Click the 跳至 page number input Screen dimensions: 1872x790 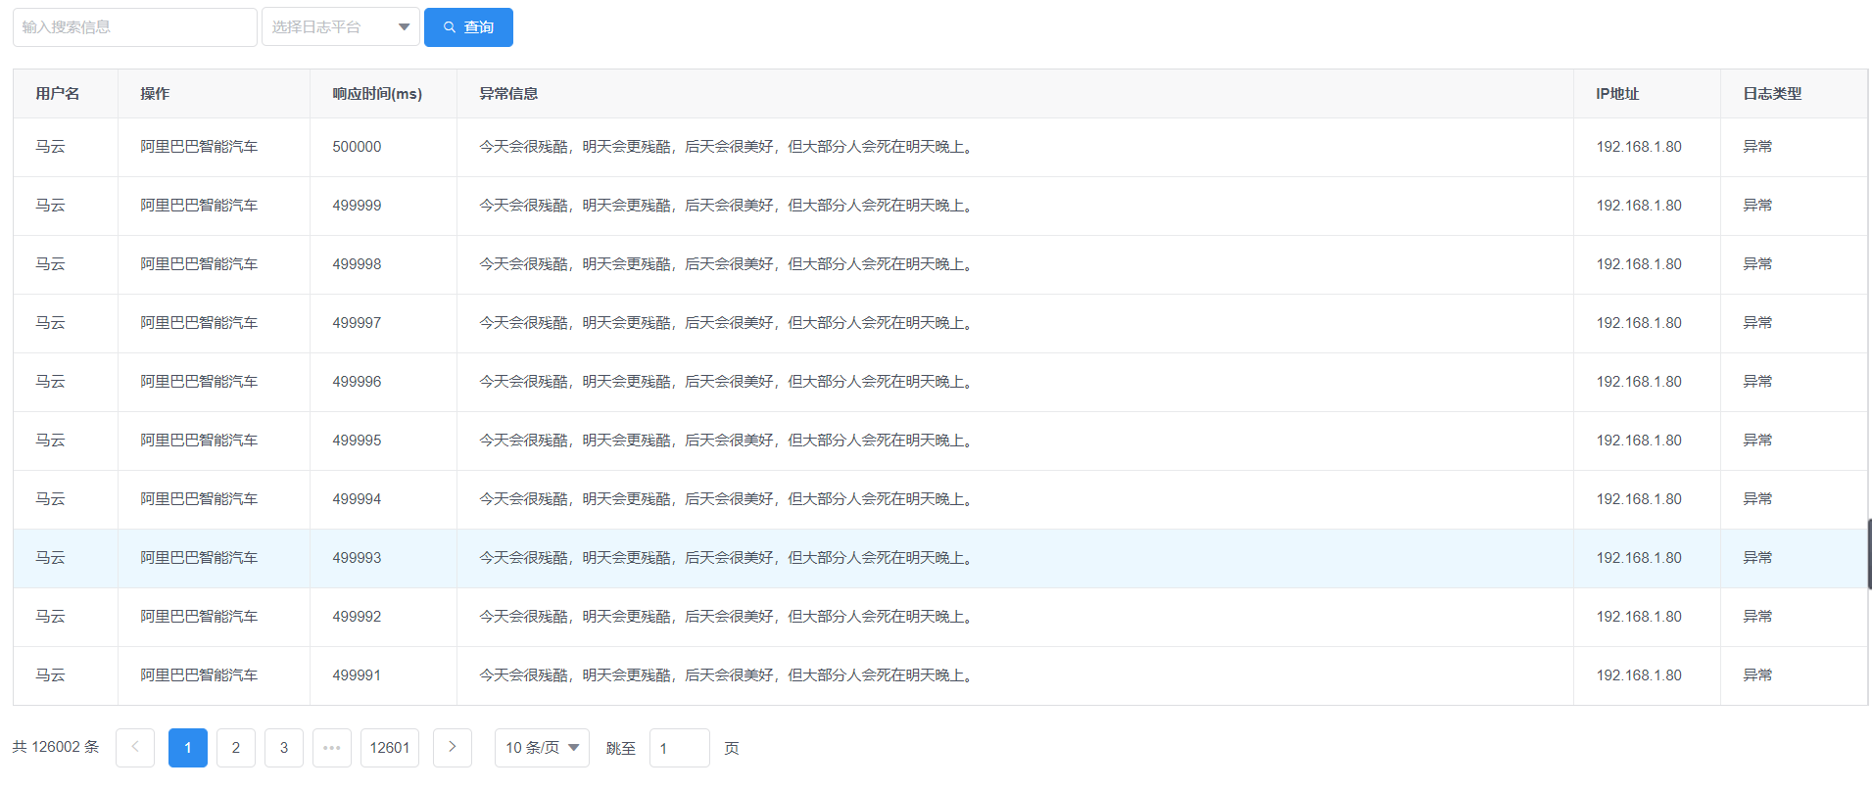[x=680, y=748]
